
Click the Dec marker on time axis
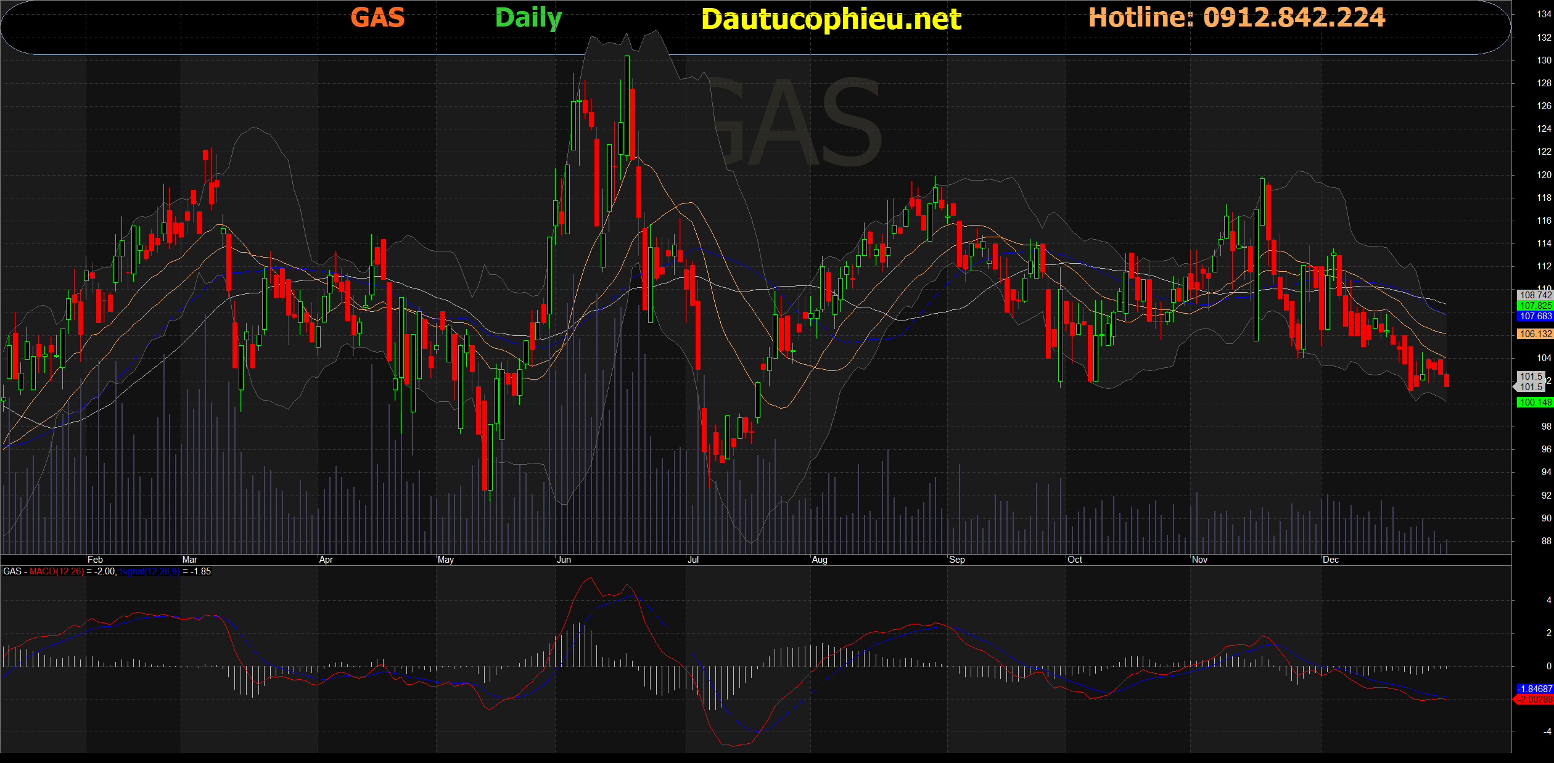click(x=1330, y=560)
